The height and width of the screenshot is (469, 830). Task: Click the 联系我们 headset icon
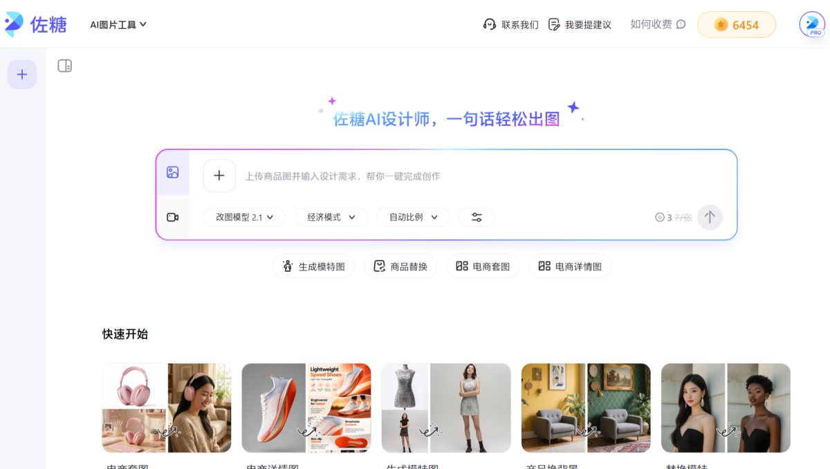point(490,24)
